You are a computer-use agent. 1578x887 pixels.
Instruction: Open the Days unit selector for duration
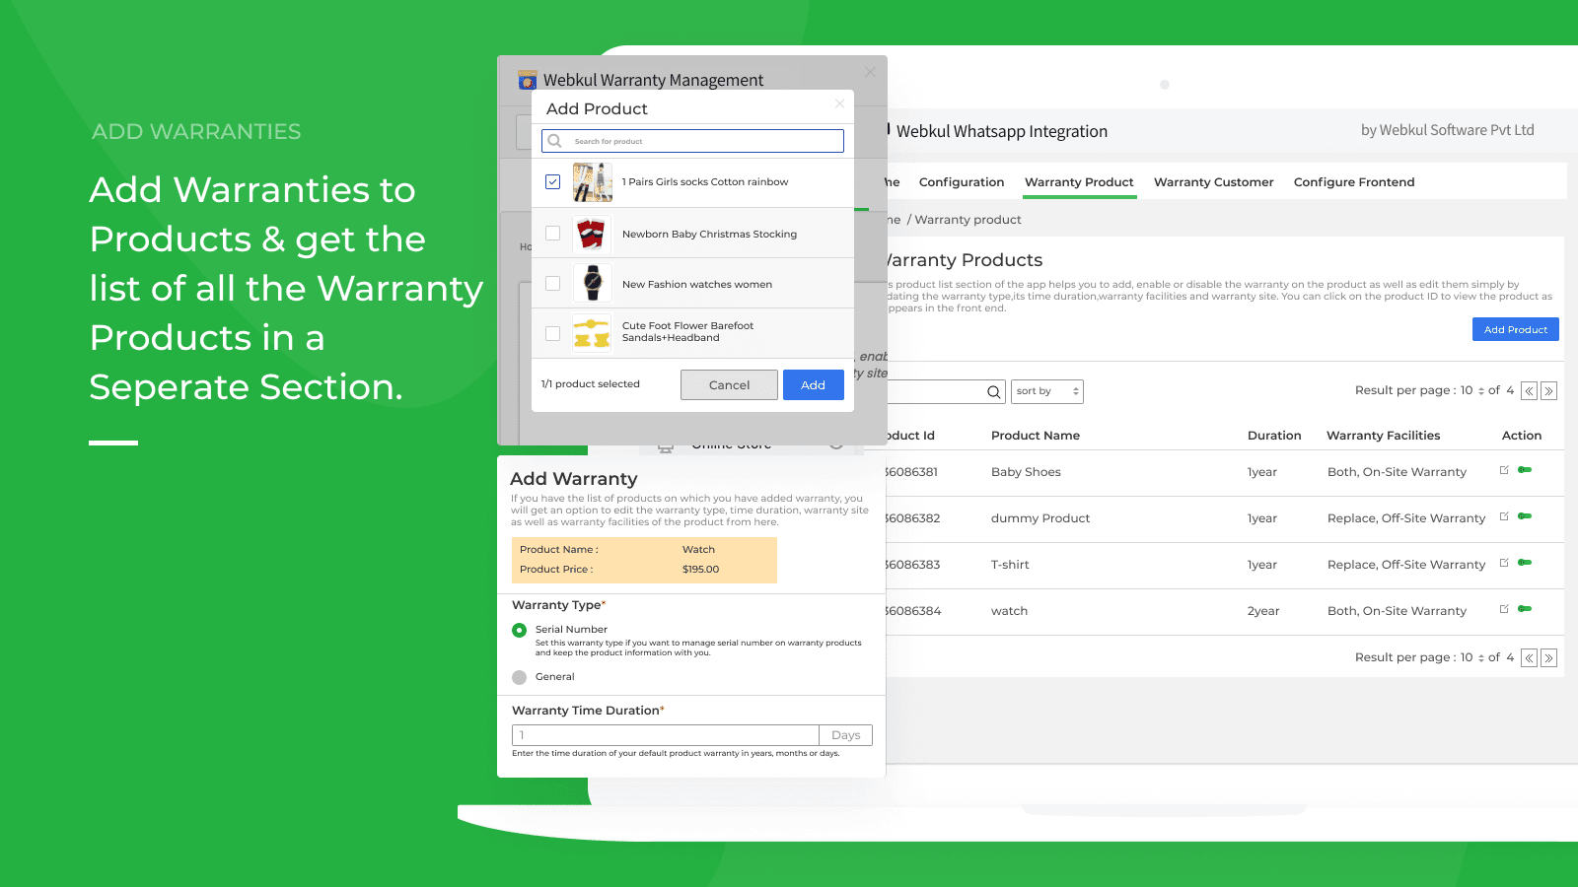click(845, 735)
